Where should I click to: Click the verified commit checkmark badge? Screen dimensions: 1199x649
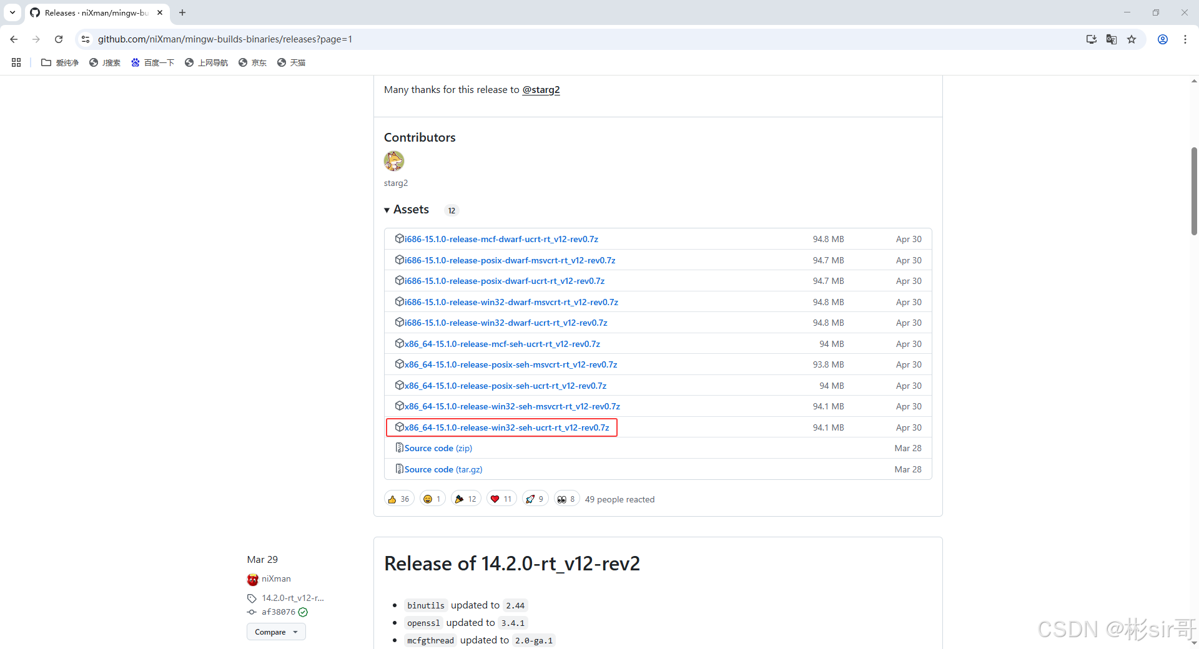coord(303,612)
